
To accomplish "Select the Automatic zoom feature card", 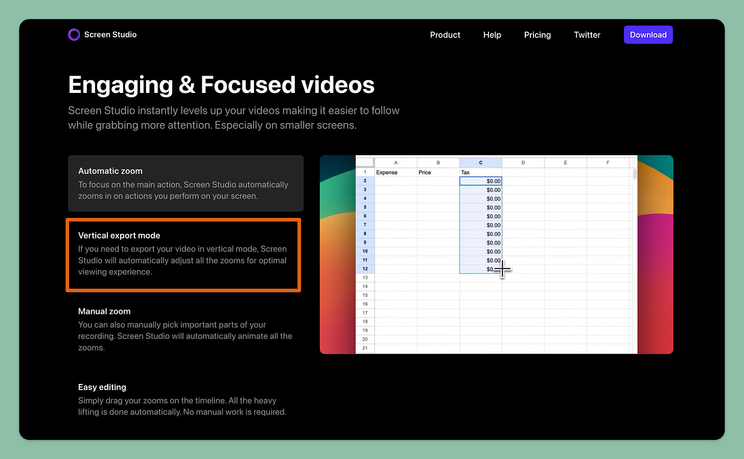I will pos(185,183).
